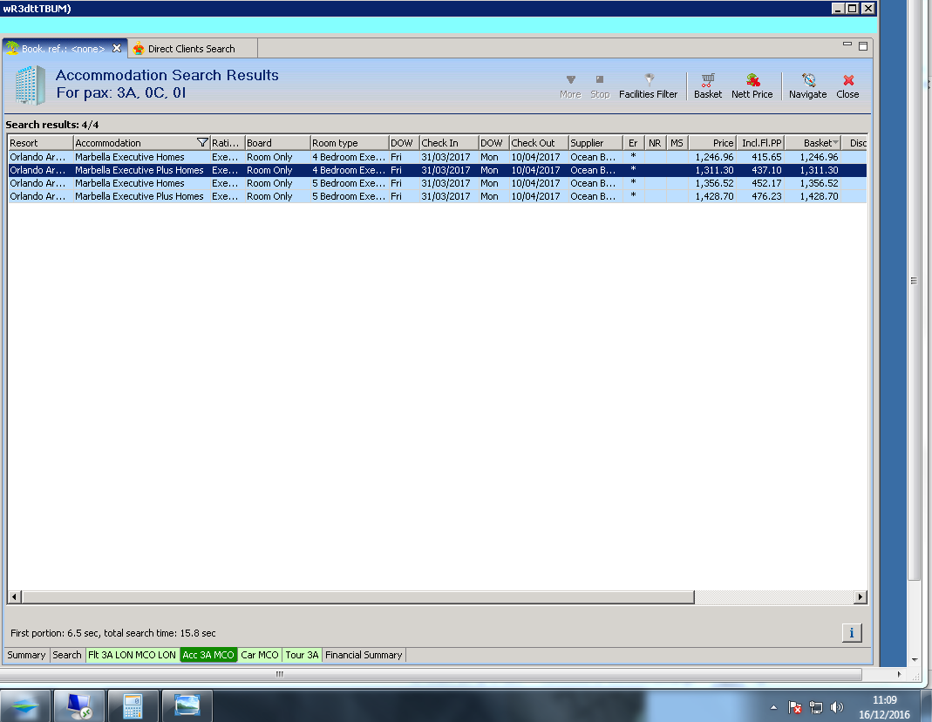Sort by the Board column header
Screen dimensions: 932x722
click(277, 143)
